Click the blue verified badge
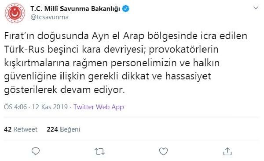This screenshot has width=264, height=161. point(125,9)
